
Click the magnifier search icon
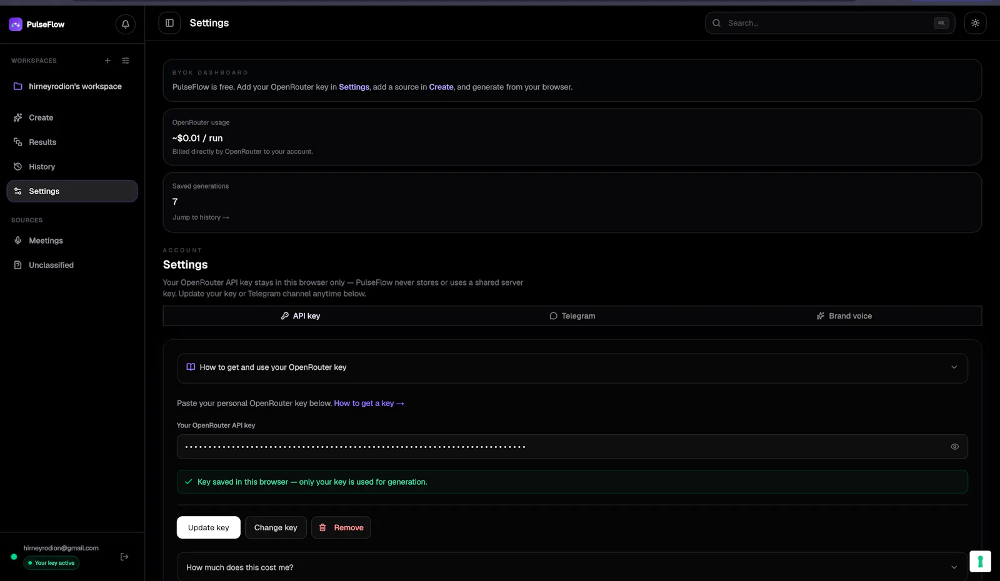[717, 23]
